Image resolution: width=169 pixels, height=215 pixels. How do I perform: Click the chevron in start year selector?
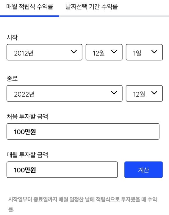pyautogui.click(x=74, y=52)
